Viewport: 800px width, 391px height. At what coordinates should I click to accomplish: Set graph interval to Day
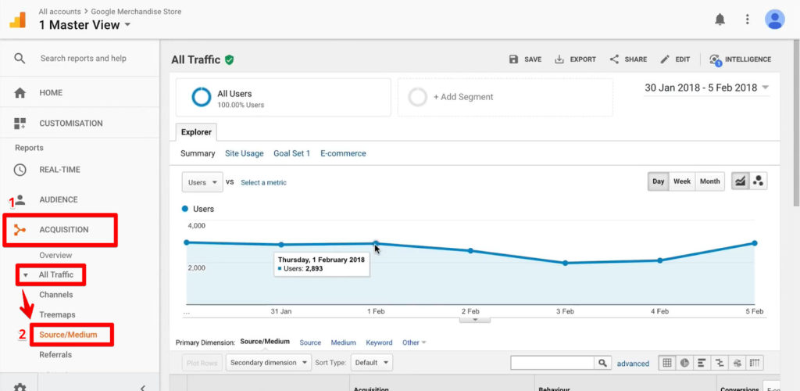pos(659,181)
